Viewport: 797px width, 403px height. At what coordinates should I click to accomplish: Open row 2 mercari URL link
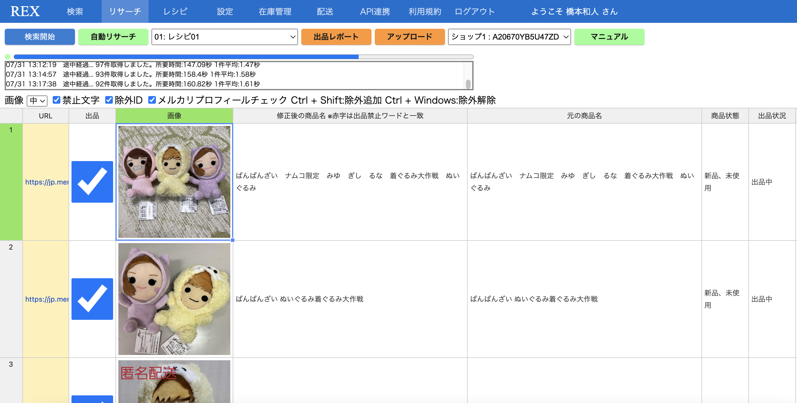coord(47,299)
